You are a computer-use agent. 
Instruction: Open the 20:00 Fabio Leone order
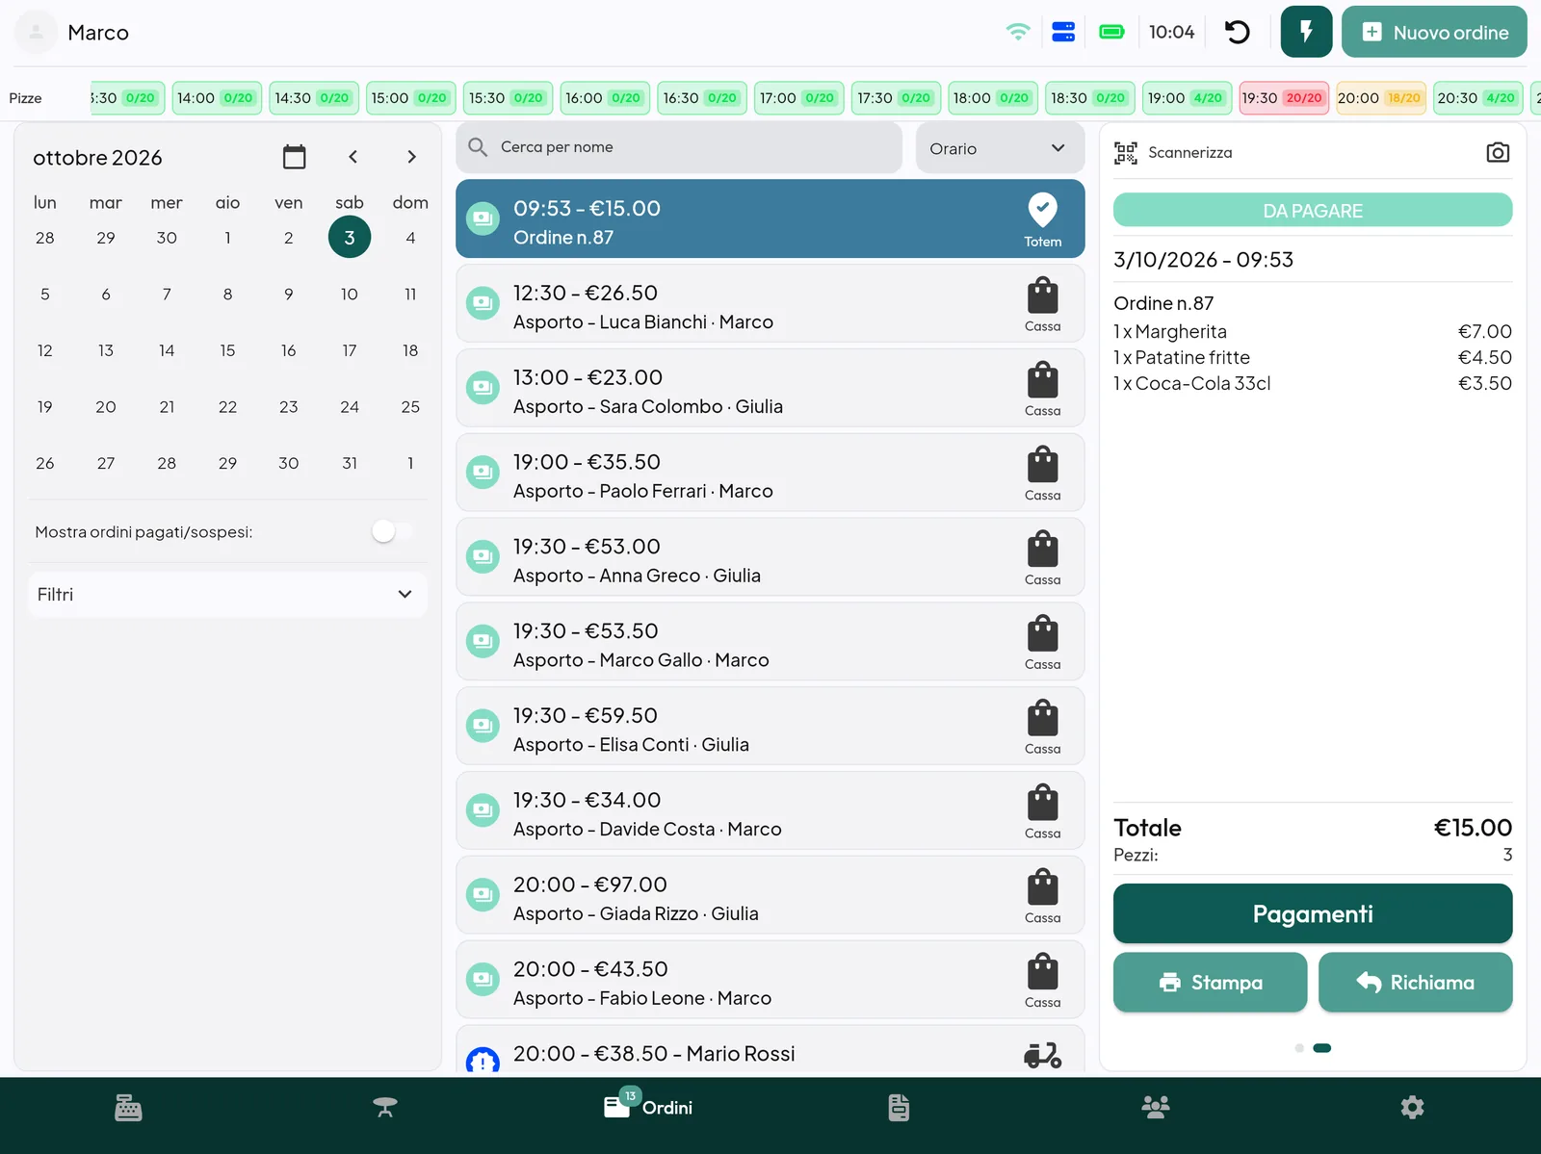(x=770, y=980)
